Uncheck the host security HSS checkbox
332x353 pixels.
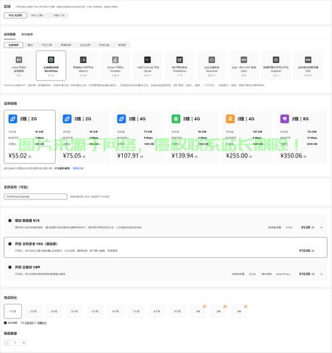(10, 244)
